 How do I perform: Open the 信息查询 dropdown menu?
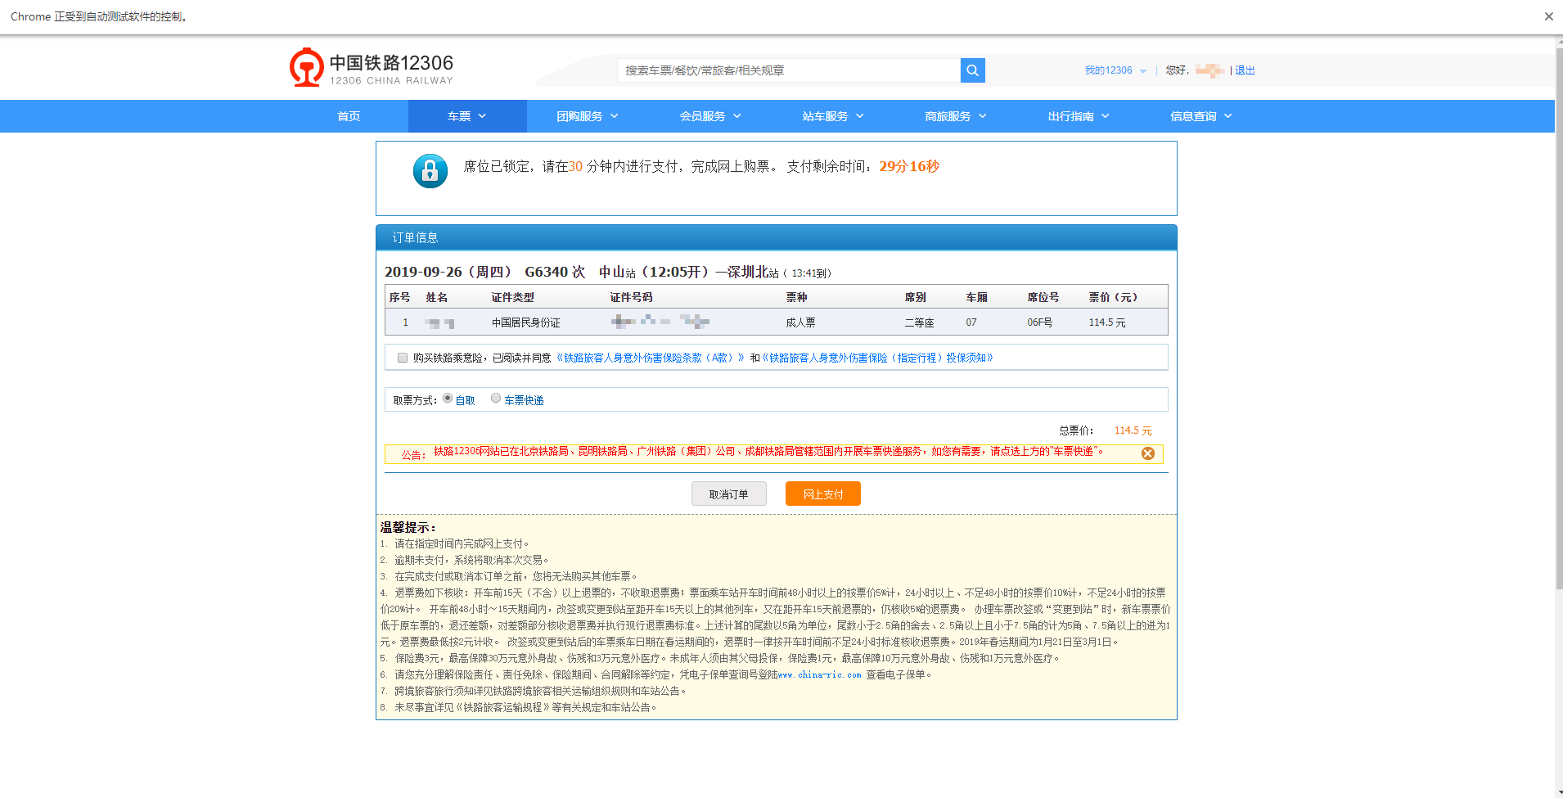1201,116
